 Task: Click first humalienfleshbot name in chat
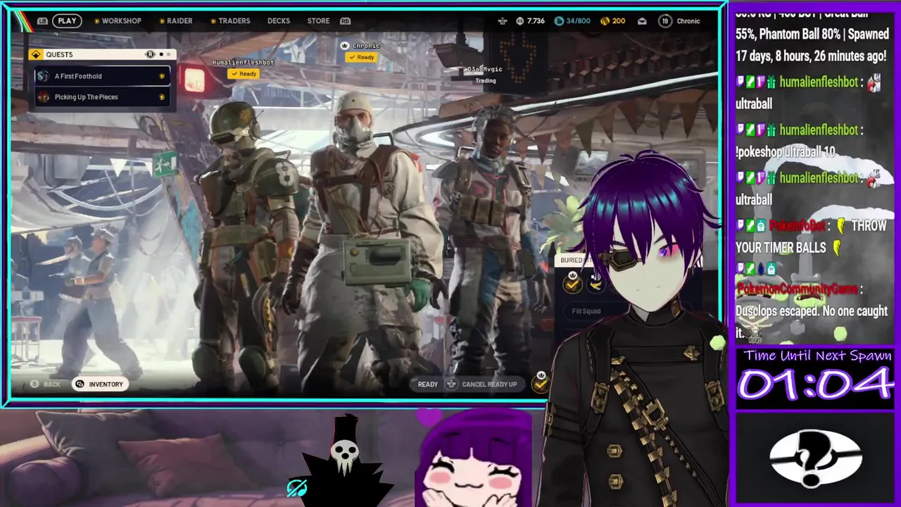[x=819, y=82]
